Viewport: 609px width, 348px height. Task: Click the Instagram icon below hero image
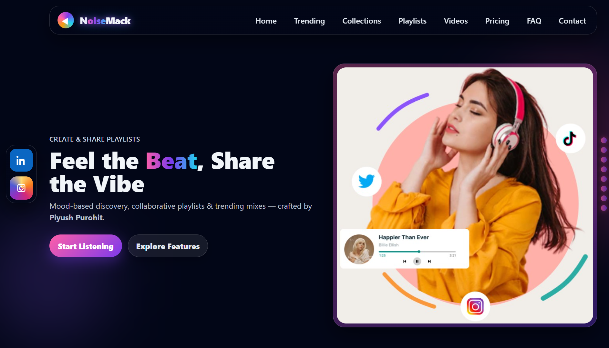[475, 306]
